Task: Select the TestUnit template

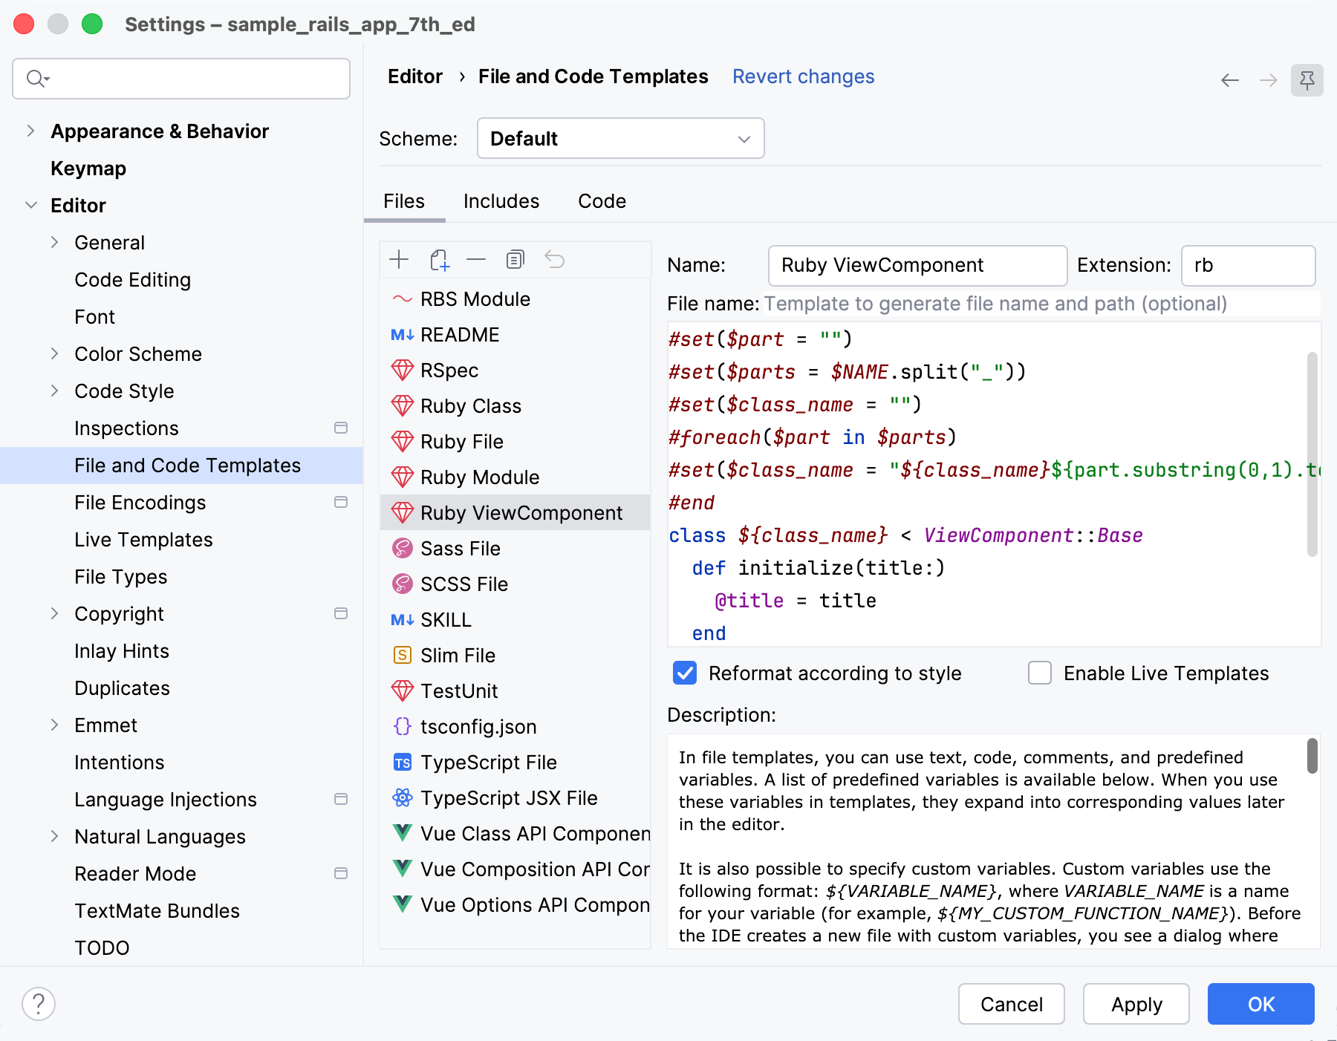Action: (515, 691)
